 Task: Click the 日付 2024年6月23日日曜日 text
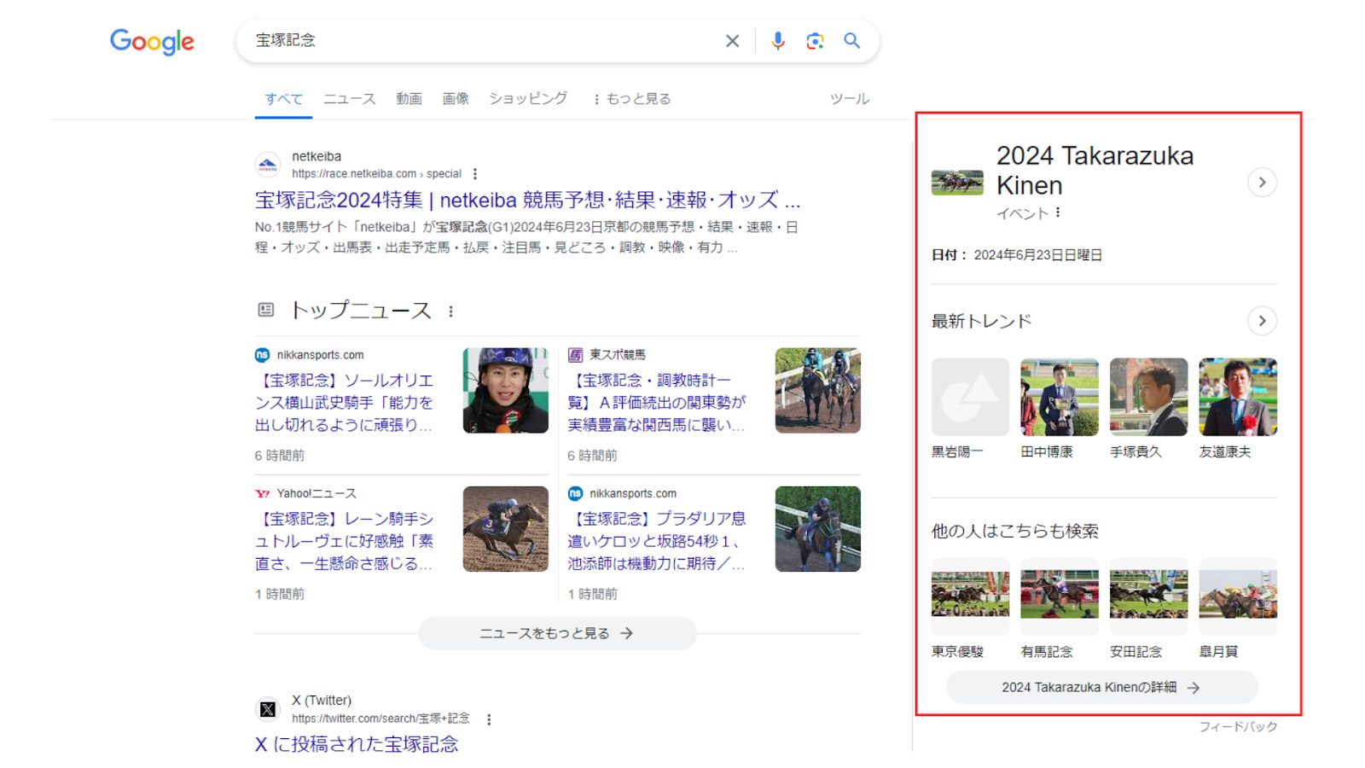pyautogui.click(x=1017, y=255)
